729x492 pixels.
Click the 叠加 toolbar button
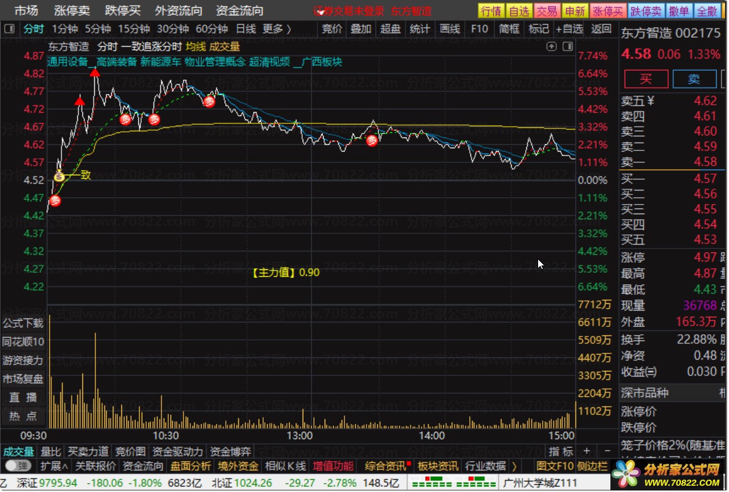click(361, 29)
